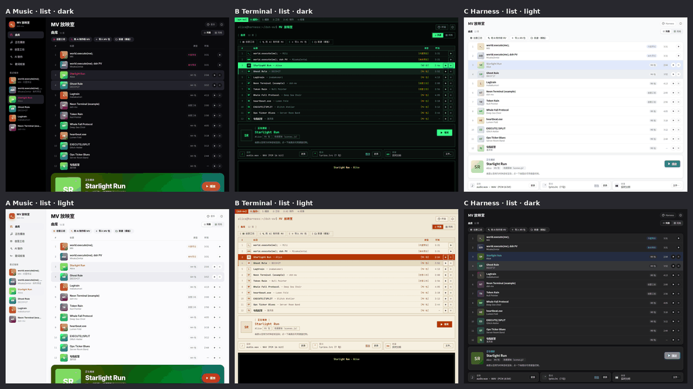Open 音乐 theme selector in A Music dark
The image size is (693, 389).
(x=211, y=25)
